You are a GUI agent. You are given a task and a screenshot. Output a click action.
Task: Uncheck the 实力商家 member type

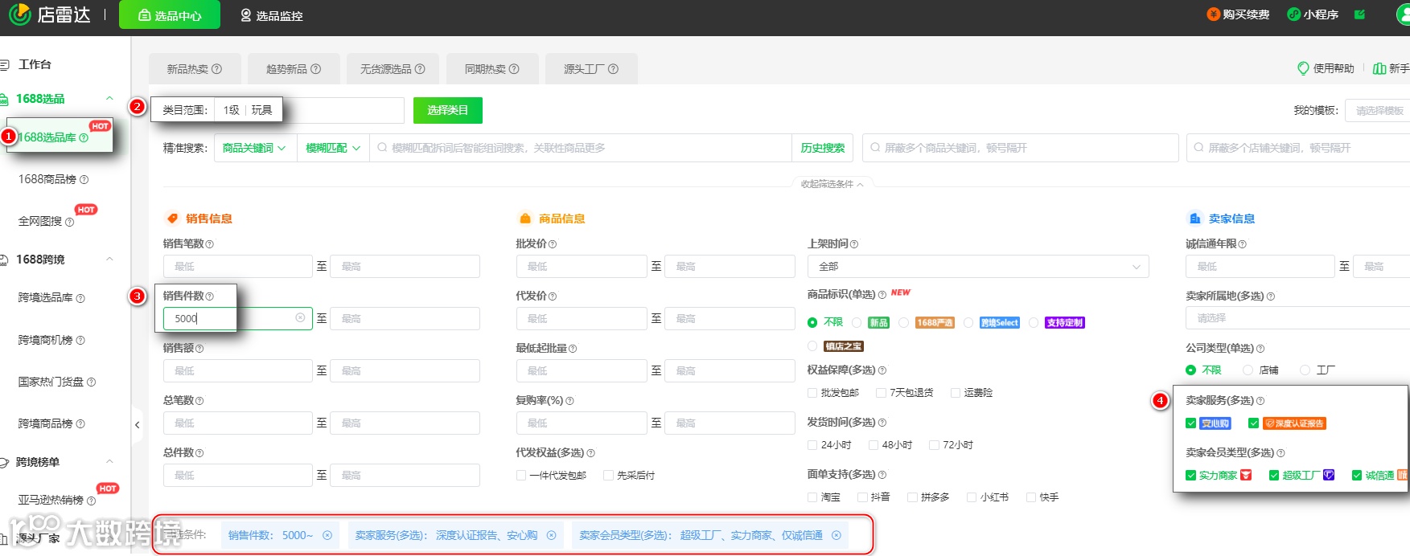(x=1191, y=476)
